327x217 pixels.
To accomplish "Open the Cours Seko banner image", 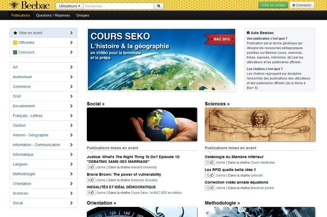I will 161,60.
